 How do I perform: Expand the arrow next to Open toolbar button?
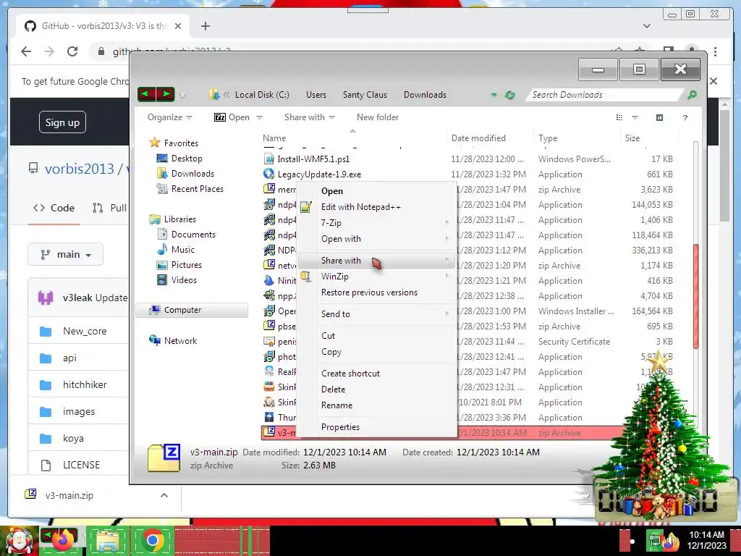point(259,118)
